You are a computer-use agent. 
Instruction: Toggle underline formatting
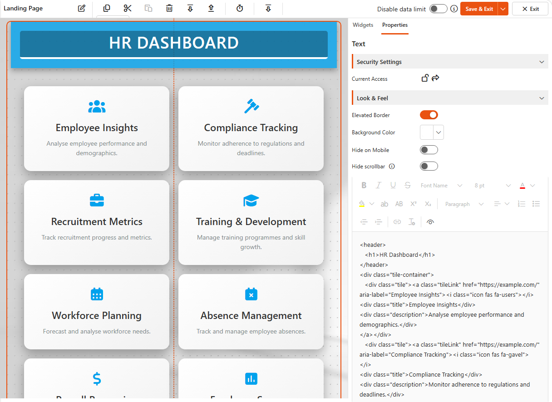[x=393, y=185]
